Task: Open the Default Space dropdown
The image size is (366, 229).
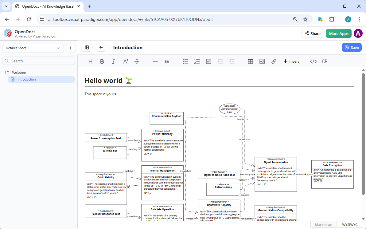Action: pos(33,48)
